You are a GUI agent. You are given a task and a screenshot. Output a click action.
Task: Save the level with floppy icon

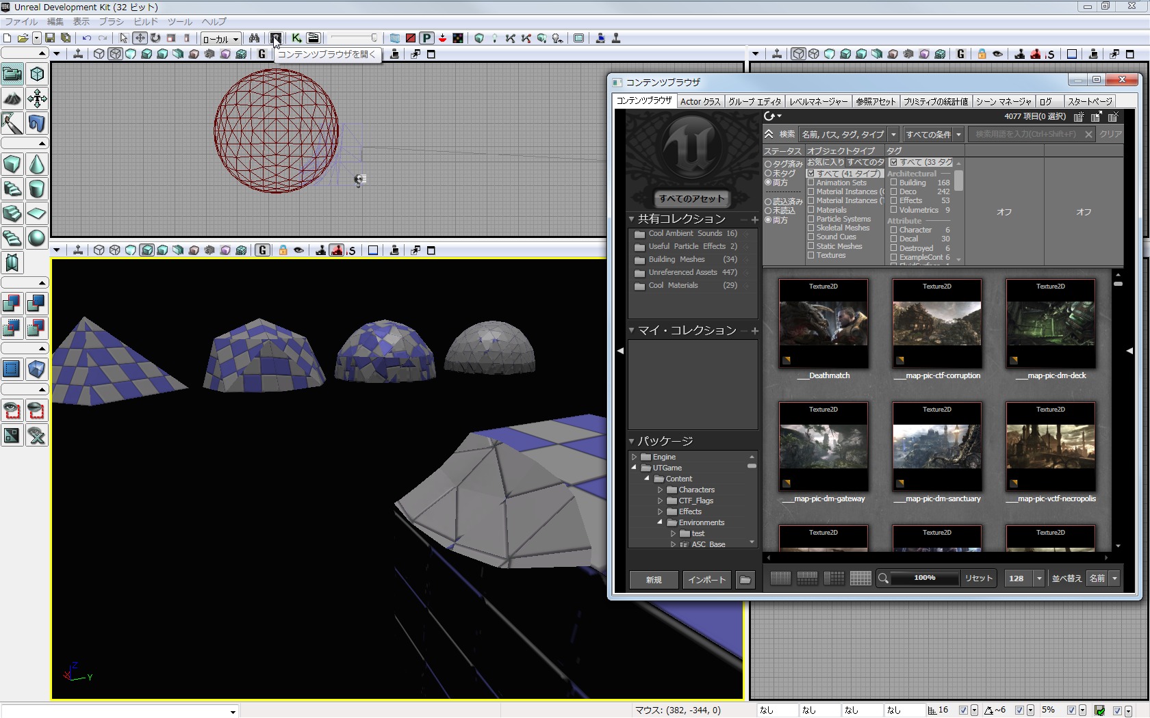tap(50, 38)
